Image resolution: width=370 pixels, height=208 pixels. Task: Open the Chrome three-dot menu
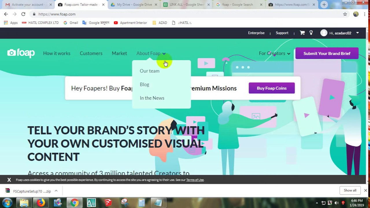click(x=365, y=14)
